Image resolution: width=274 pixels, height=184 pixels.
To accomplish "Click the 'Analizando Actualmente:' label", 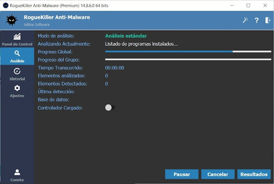I will click(x=64, y=44).
